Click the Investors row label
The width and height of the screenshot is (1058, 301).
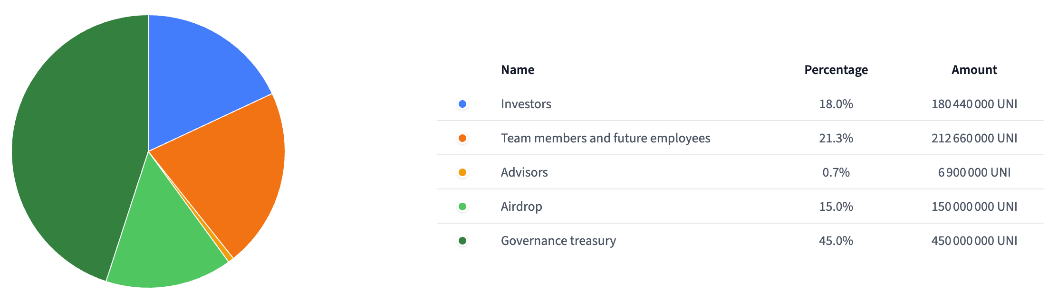526,104
